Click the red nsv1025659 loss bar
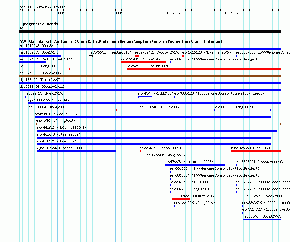The width and height of the screenshot is (290, 242). coord(256,151)
